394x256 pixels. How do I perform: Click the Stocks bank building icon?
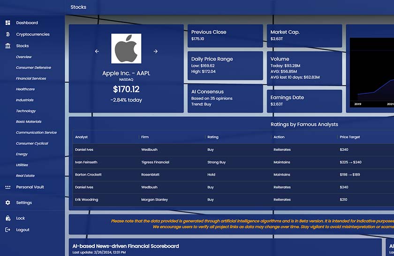pyautogui.click(x=8, y=46)
